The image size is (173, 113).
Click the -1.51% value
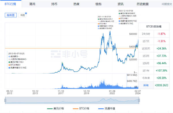coord(161,41)
